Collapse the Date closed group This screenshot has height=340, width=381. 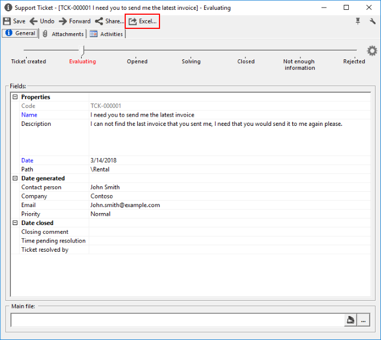[15, 223]
